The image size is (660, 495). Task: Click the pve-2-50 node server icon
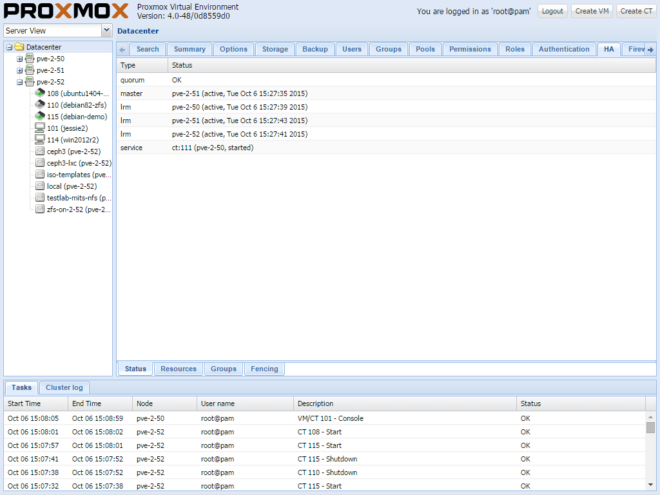[x=30, y=59]
